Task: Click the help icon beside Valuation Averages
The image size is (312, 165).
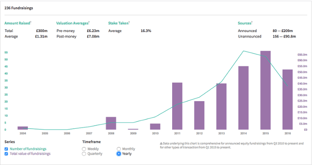Action: 89,22
